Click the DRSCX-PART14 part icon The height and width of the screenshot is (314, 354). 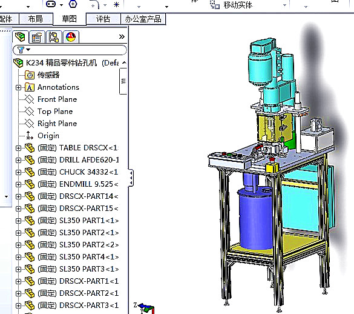(30, 196)
